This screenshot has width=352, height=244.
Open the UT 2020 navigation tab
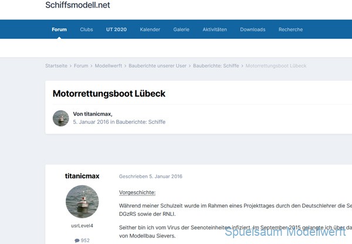[x=116, y=29]
